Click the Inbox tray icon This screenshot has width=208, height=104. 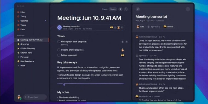pyautogui.click(x=18, y=12)
